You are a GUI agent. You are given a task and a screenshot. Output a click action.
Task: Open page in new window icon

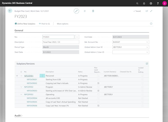click(147, 11)
